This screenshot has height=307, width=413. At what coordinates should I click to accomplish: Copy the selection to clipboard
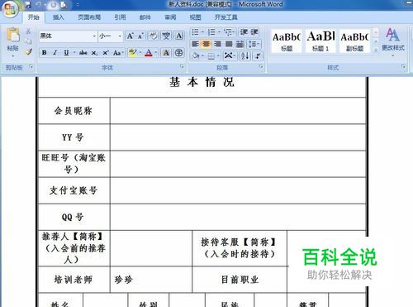tap(29, 41)
